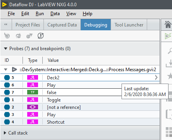Click the string type icon for probe 5

(33, 77)
